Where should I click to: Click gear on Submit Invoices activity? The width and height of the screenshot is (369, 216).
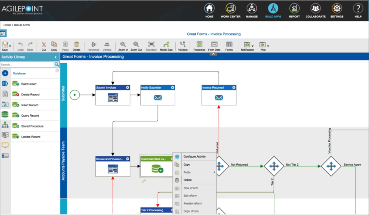pos(128,87)
